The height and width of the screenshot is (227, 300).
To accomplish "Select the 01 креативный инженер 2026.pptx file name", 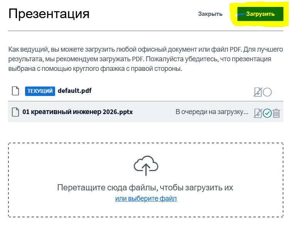I will pyautogui.click(x=77, y=112).
